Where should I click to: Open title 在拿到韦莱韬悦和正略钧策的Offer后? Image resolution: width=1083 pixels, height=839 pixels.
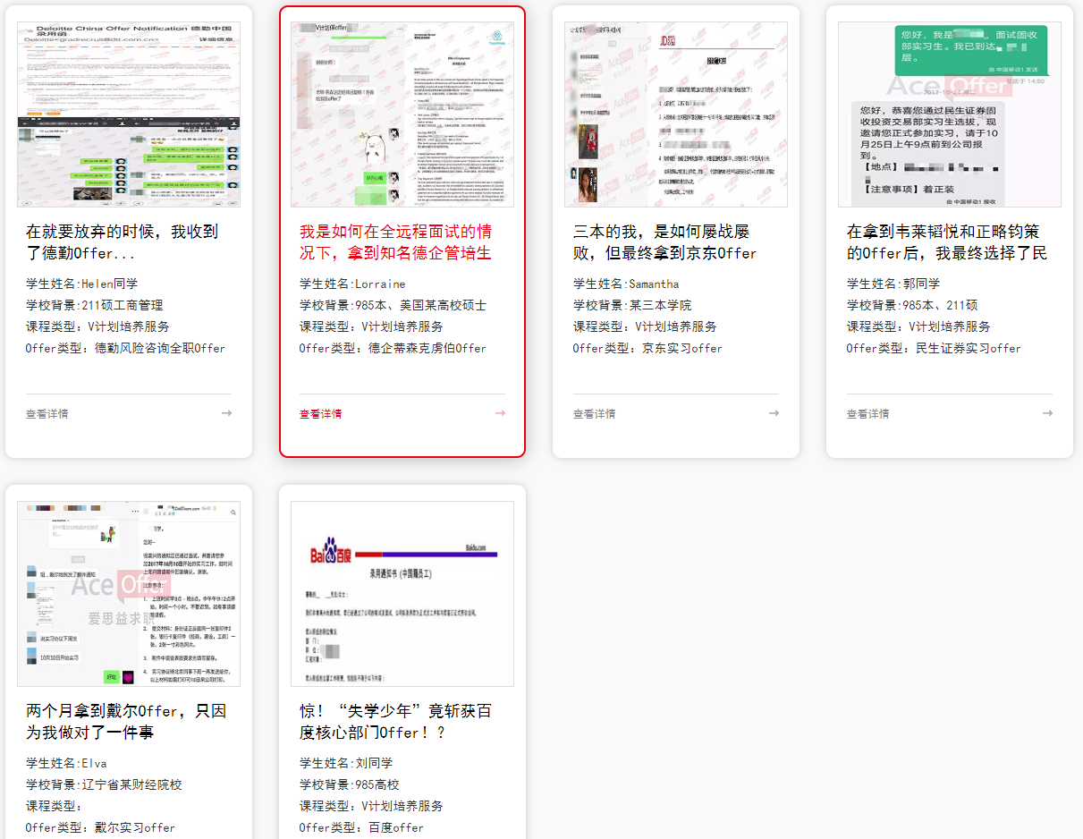[x=947, y=242]
